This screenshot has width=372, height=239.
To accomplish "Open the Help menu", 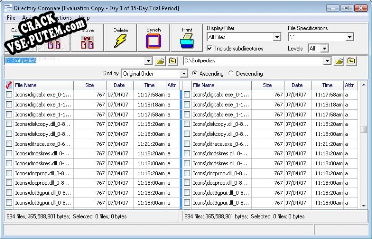I will coord(84,18).
